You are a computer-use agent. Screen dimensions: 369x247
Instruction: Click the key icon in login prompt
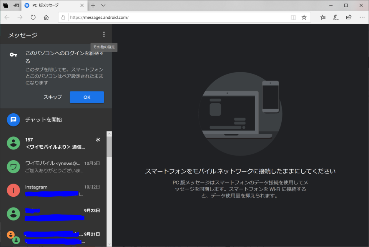coord(13,55)
